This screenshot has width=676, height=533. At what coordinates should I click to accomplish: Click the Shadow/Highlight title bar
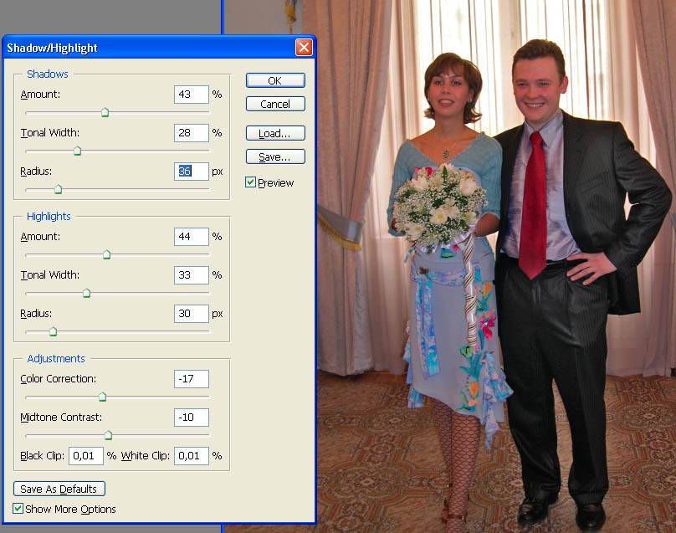pos(149,48)
